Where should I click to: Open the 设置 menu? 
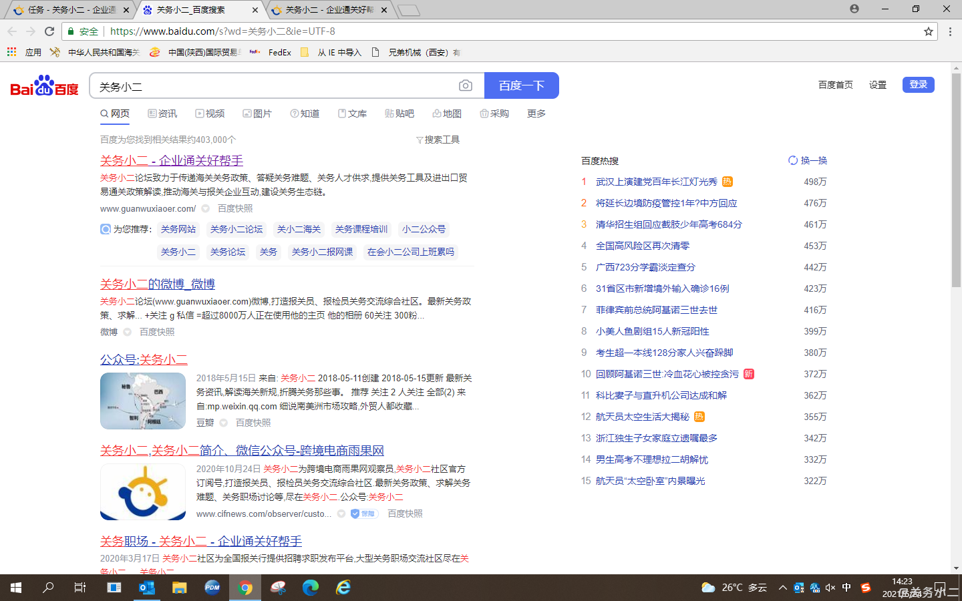point(878,85)
